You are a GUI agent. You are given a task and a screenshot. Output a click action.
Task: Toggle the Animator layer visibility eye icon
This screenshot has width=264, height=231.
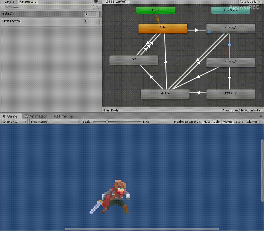pos(96,1)
